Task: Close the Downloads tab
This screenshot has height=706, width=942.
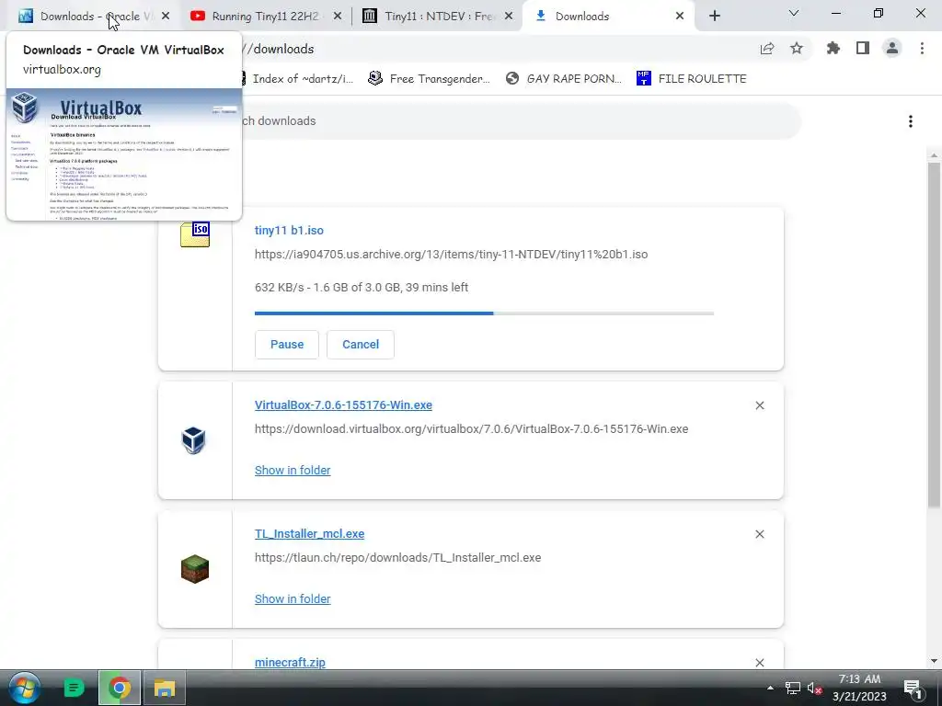Action: 680,17
